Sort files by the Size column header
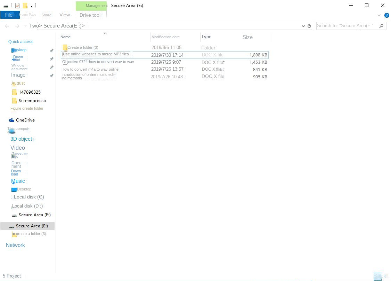Viewport: 391px width, 281px height. (x=248, y=37)
